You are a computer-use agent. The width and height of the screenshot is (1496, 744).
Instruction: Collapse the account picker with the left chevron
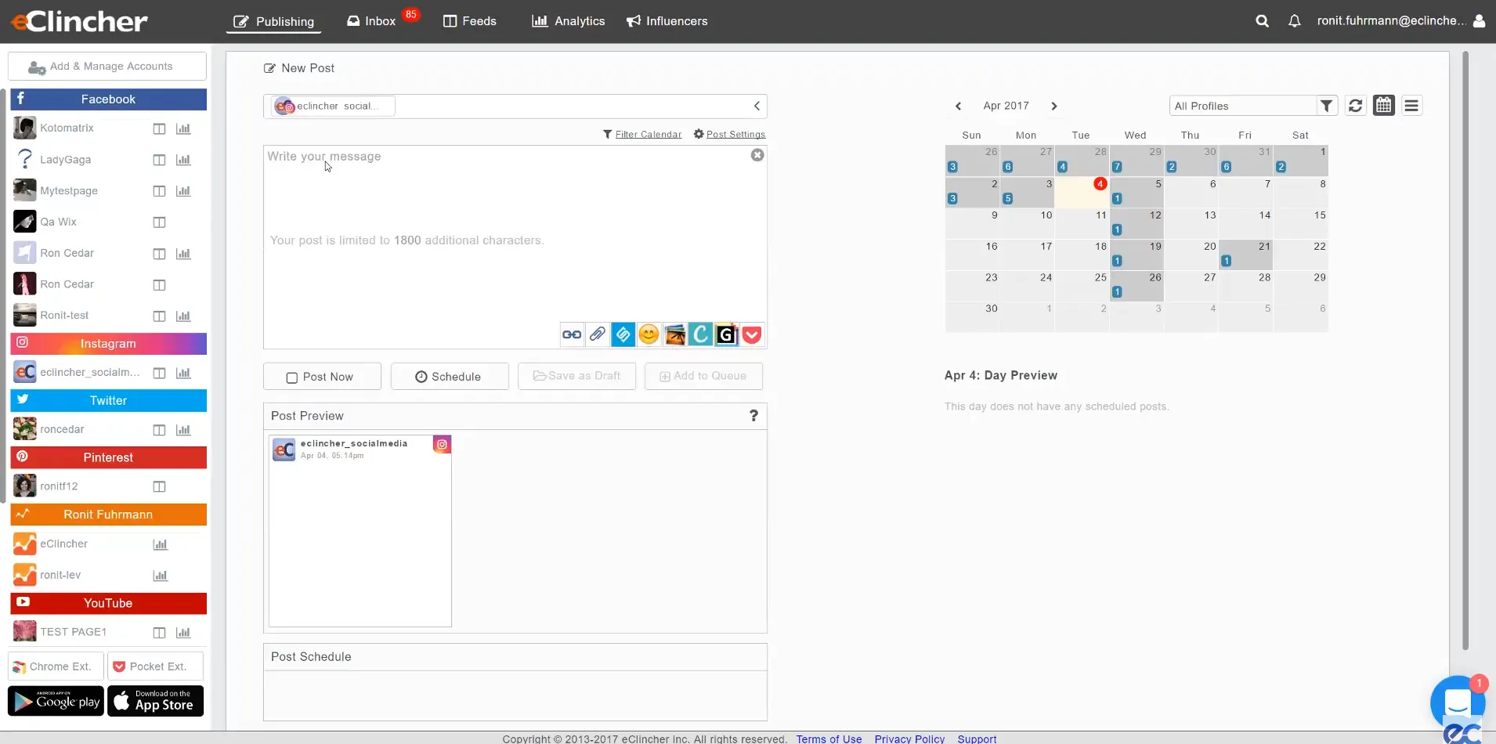click(x=756, y=106)
